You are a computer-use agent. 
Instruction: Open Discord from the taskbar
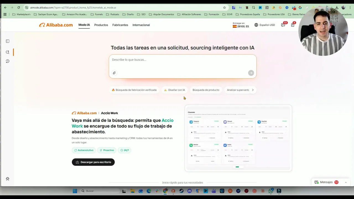189,191
